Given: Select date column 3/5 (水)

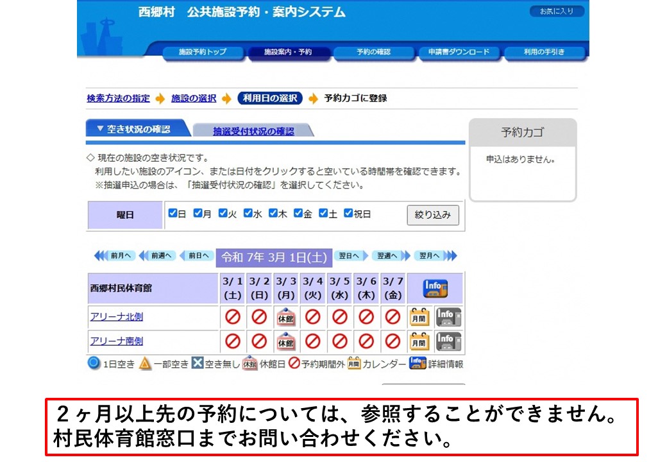Looking at the screenshot, I should click(x=339, y=288).
